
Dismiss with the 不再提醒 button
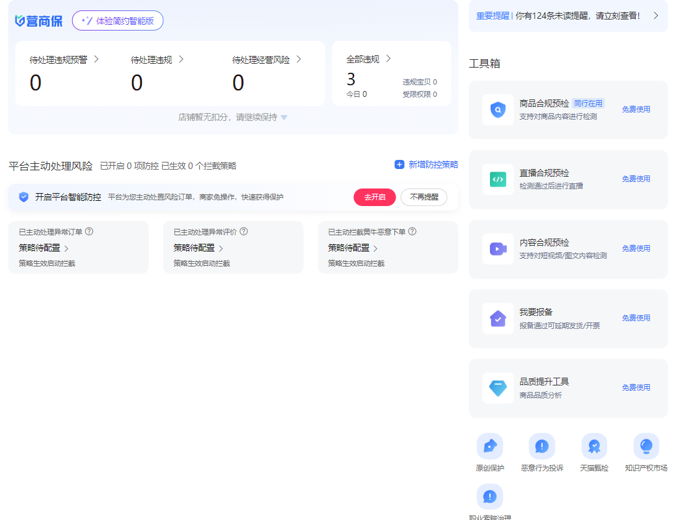point(424,197)
